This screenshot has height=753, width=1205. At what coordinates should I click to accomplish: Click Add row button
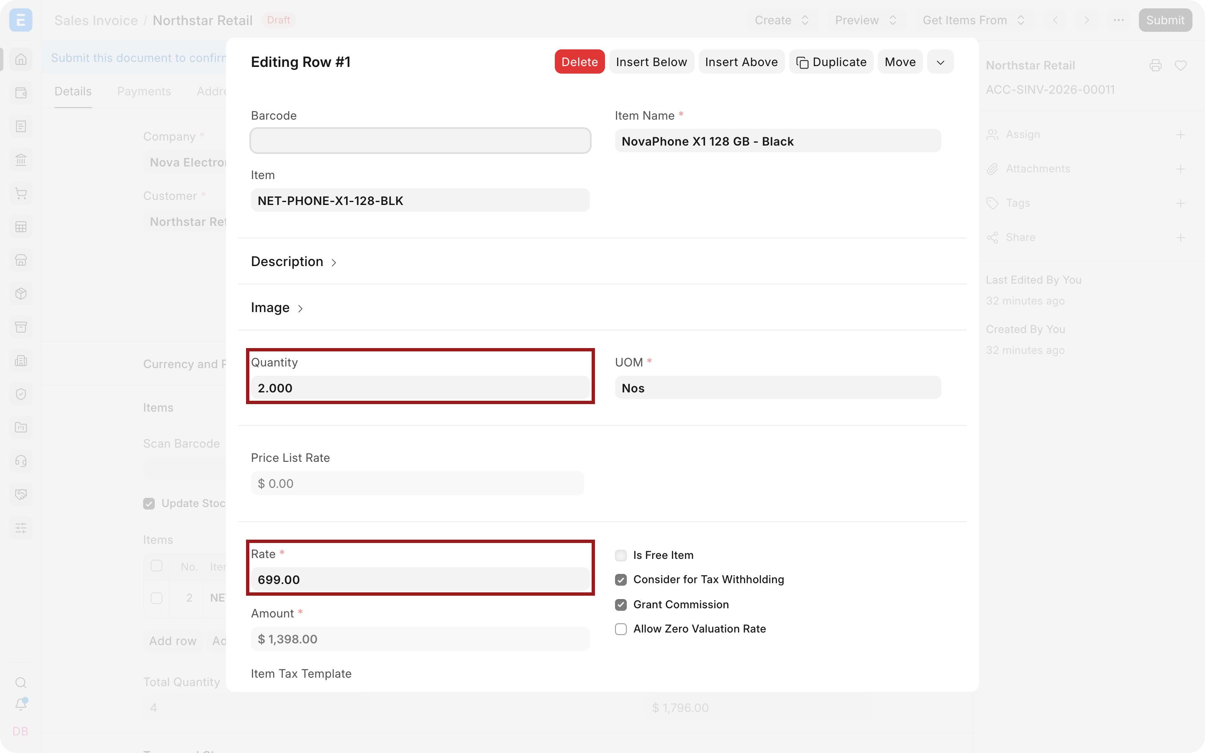173,640
